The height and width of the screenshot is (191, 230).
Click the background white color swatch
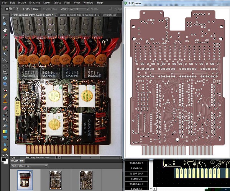coord(7,162)
